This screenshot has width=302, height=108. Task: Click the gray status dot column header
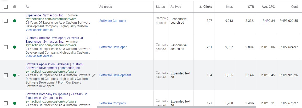(x=15, y=7)
